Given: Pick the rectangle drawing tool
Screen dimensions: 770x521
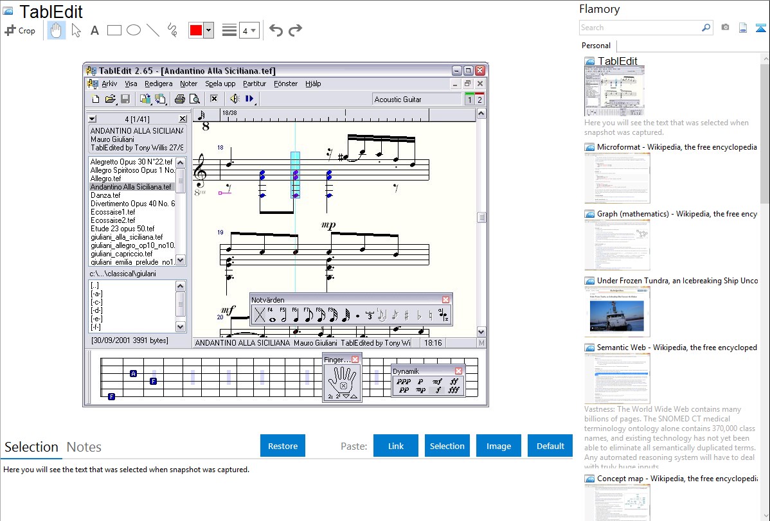Looking at the screenshot, I should (x=114, y=30).
